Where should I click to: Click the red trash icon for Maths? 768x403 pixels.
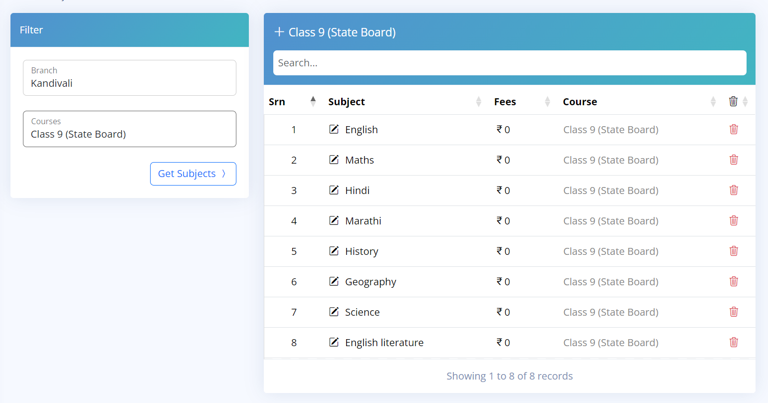[734, 160]
